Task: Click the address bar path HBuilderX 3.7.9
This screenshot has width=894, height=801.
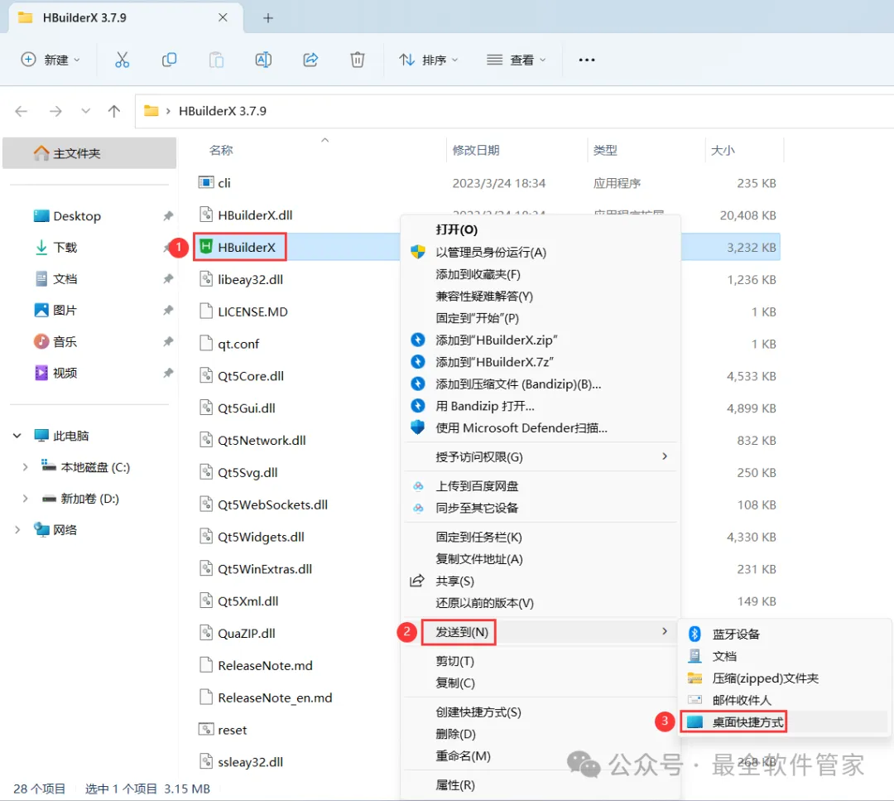Action: tap(223, 111)
